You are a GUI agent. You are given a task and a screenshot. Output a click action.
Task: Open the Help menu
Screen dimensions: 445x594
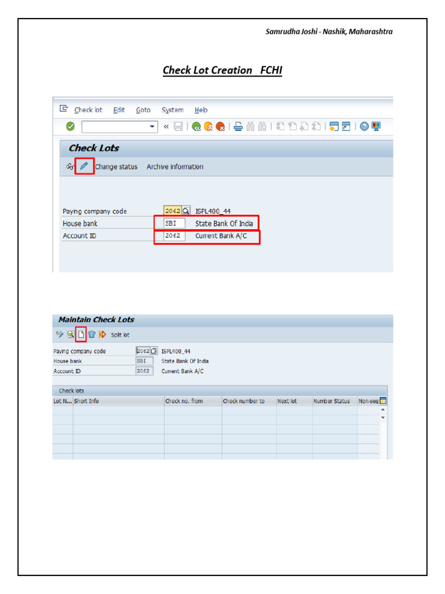201,110
